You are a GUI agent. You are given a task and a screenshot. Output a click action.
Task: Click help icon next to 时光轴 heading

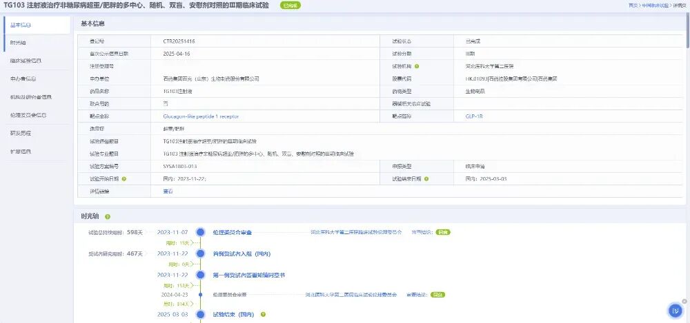pyautogui.click(x=108, y=217)
